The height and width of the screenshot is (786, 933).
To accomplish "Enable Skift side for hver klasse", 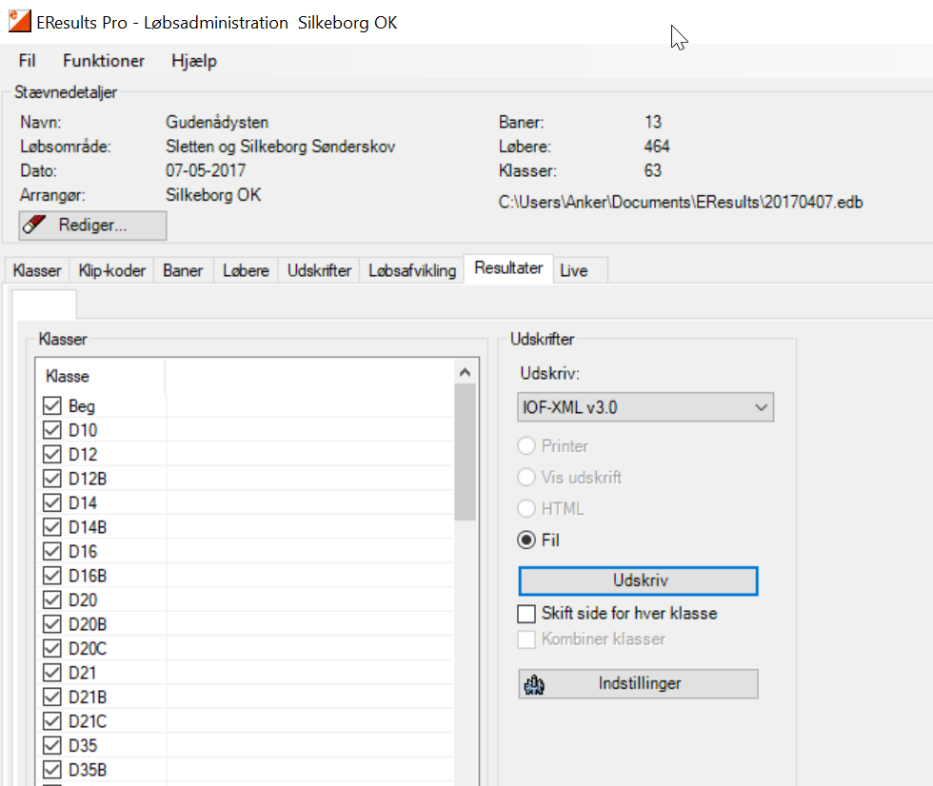I will point(526,614).
